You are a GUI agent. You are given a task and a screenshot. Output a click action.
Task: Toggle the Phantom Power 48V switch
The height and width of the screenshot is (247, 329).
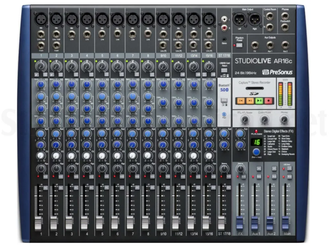(x=240, y=45)
